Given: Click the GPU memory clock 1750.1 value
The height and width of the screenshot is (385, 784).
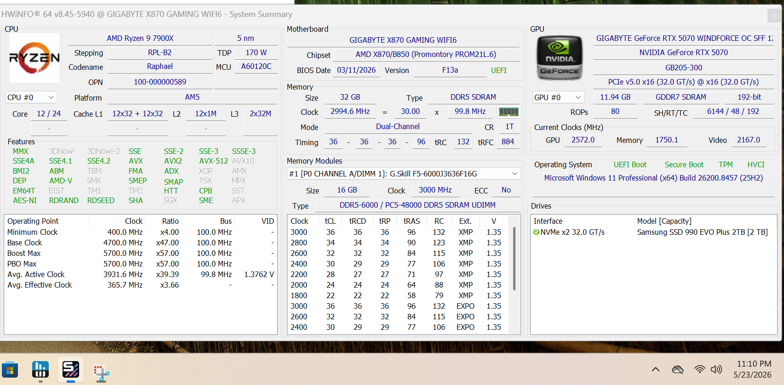Looking at the screenshot, I should pos(666,140).
